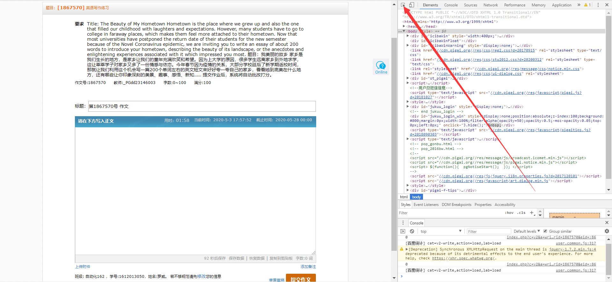Screen dimensions: 612x282
Task: Expand the div pigai-f-tips node
Action: [x=408, y=190]
